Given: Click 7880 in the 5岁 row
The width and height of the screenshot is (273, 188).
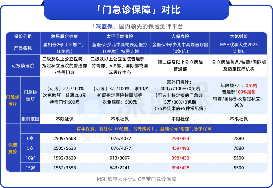Looking at the screenshot, I should click(x=239, y=148).
